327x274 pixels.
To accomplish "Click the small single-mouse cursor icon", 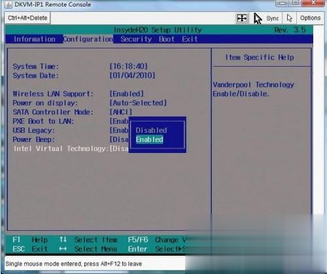I will click(290, 18).
